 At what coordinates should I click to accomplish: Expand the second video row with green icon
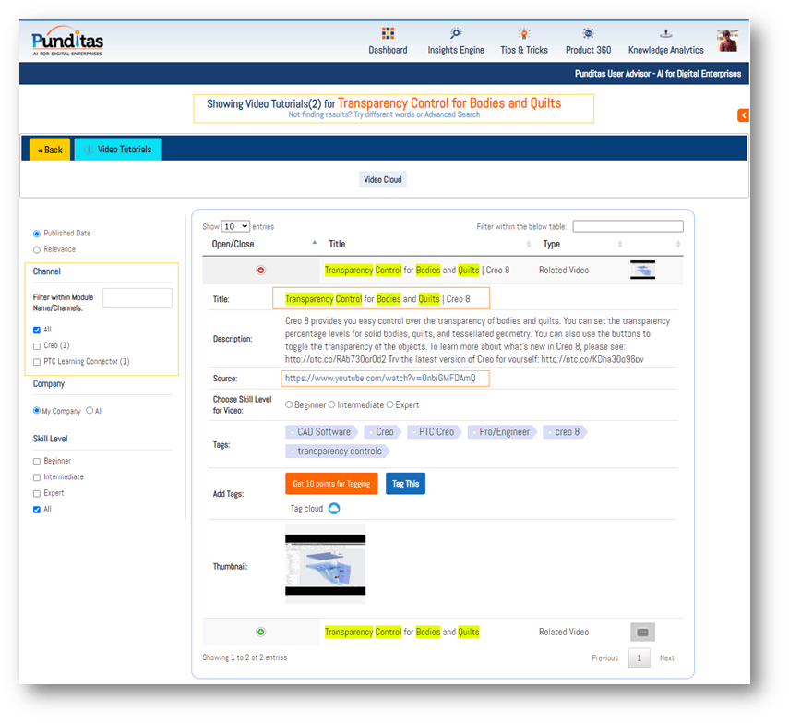coord(260,633)
